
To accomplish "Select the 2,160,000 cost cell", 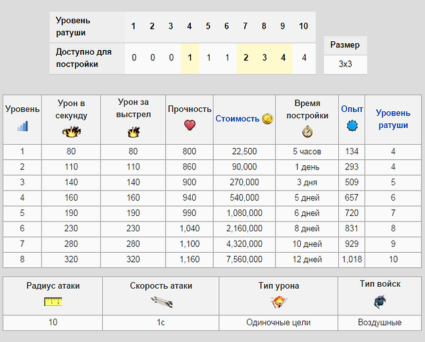I will click(x=244, y=229).
